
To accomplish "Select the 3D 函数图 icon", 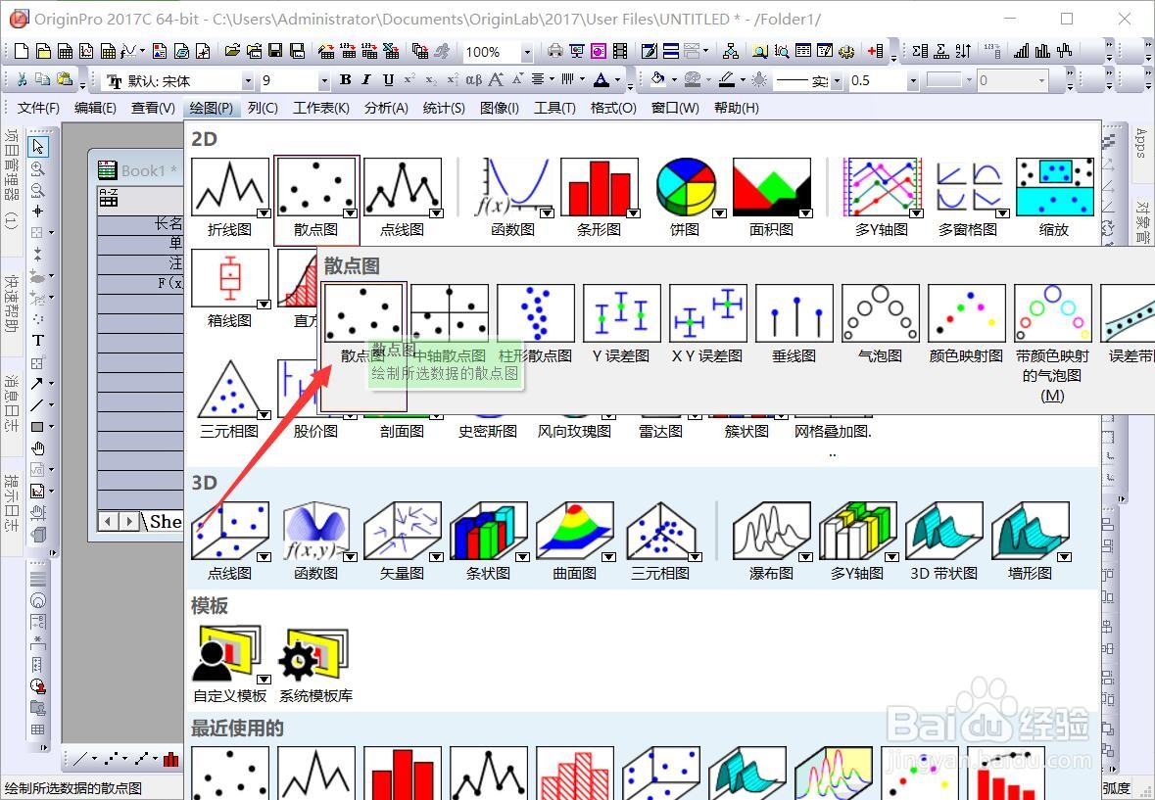I will tap(316, 532).
